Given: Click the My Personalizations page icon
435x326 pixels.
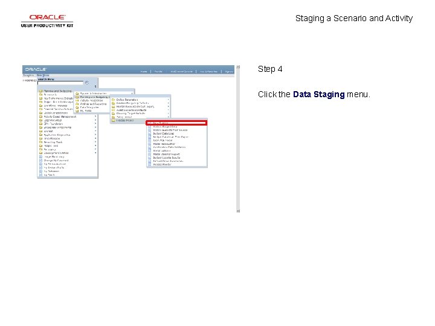Looking at the screenshot, I should (x=41, y=164).
